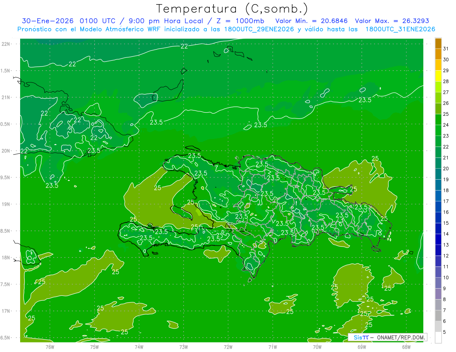Click the '75W' longitude axis label

(94, 347)
